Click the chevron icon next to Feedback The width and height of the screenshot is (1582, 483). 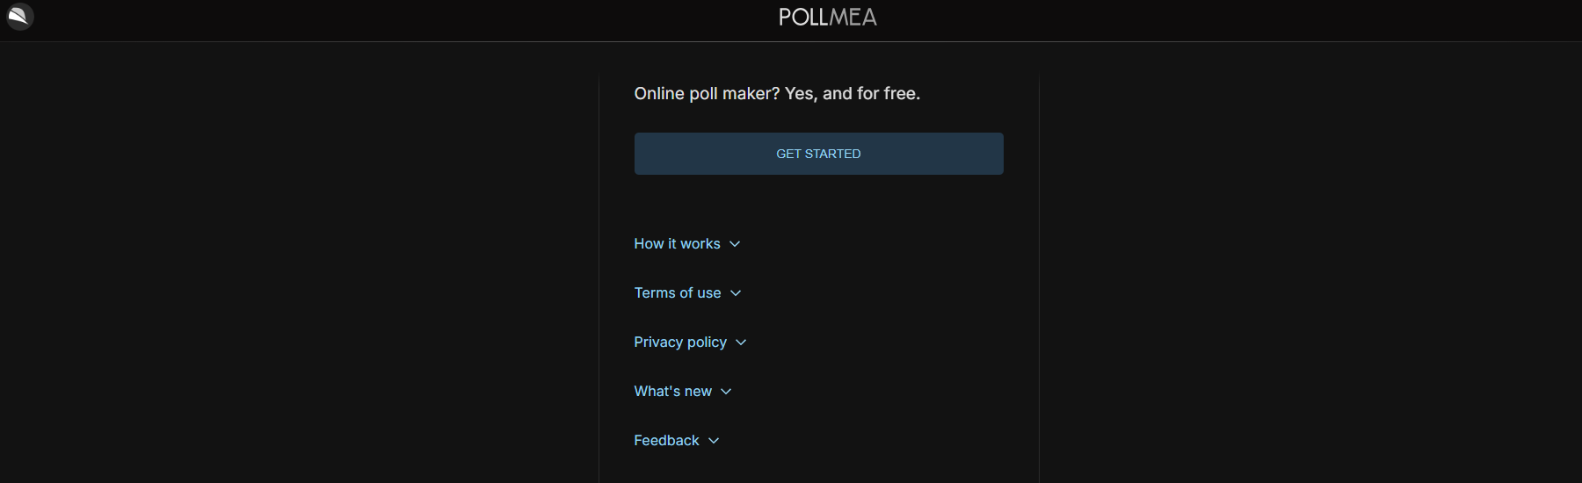pos(714,441)
